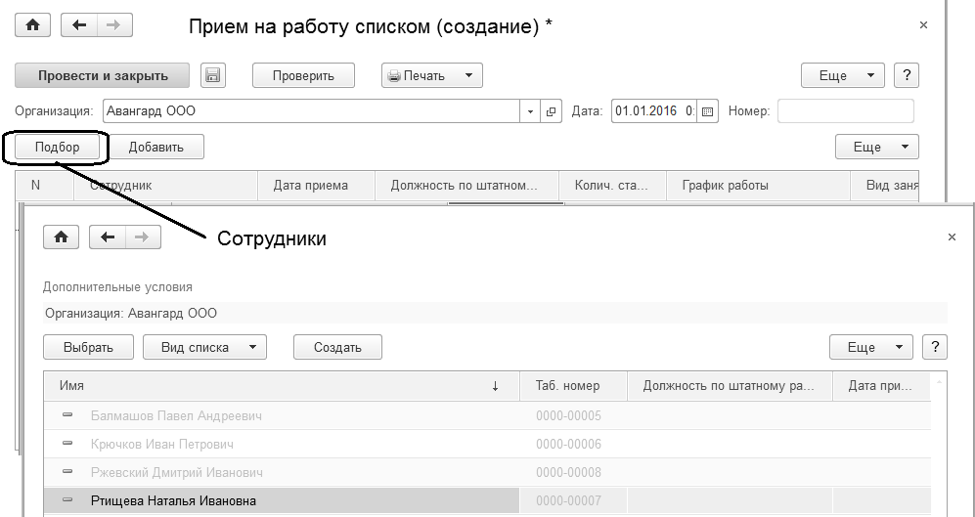975x517 pixels.
Task: Open the Еще menu above the table
Action: [x=877, y=147]
